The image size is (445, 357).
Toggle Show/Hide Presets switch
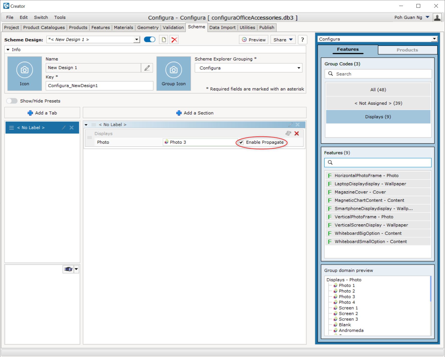point(12,101)
